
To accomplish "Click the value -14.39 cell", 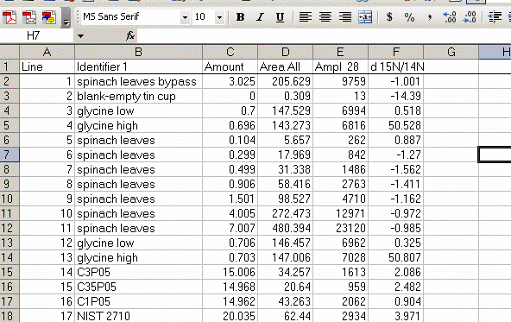I will [x=395, y=96].
